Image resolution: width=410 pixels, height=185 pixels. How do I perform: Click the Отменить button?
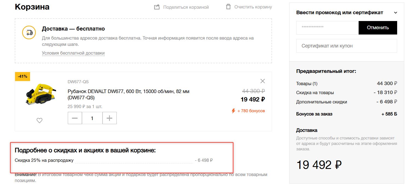378,28
